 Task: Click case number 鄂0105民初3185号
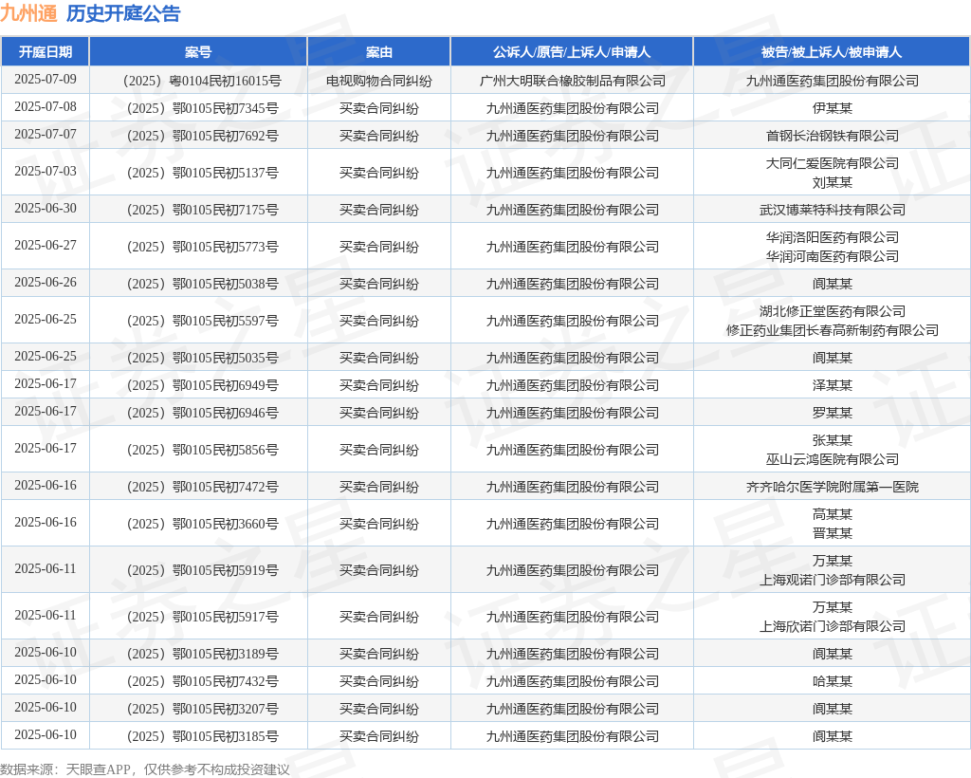[202, 736]
